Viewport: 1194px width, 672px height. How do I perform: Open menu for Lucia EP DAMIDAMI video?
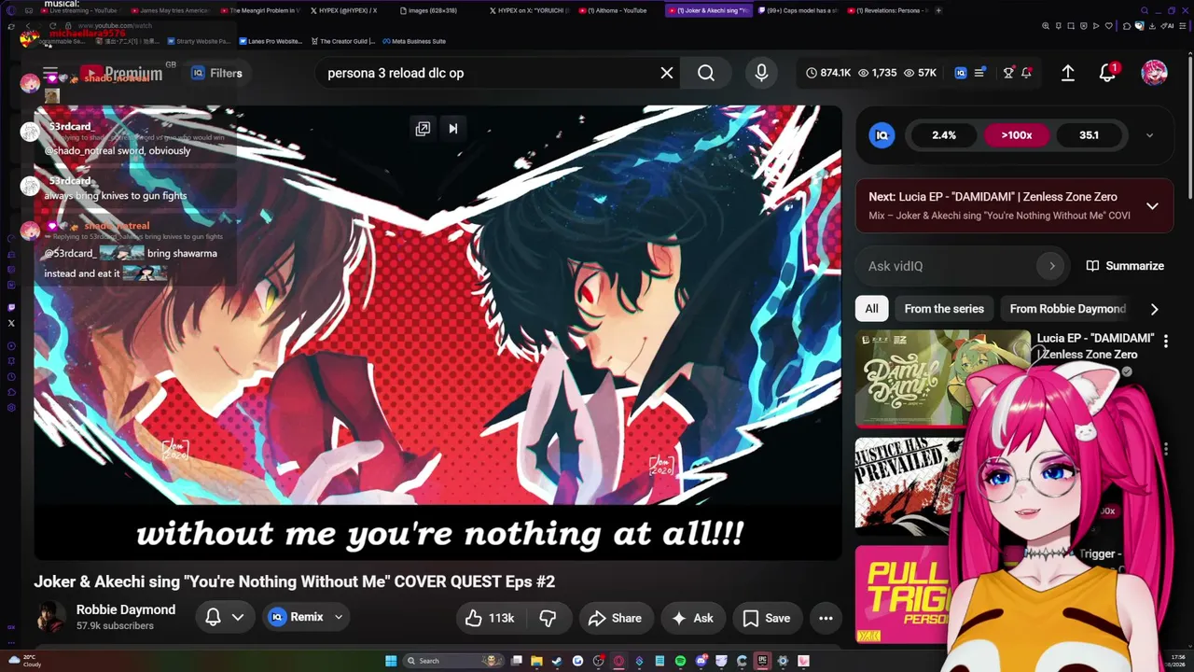(1165, 342)
